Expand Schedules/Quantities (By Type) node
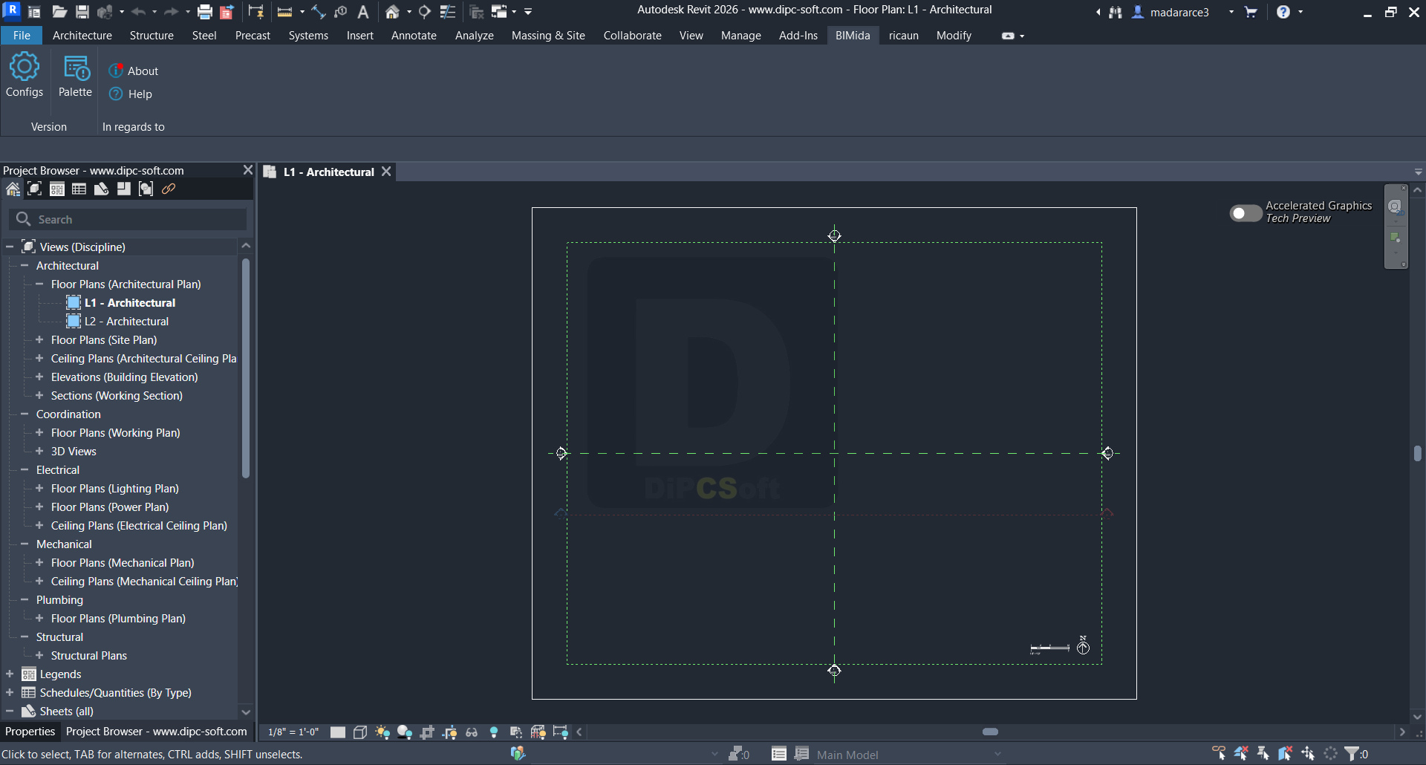1426x765 pixels. 10,692
